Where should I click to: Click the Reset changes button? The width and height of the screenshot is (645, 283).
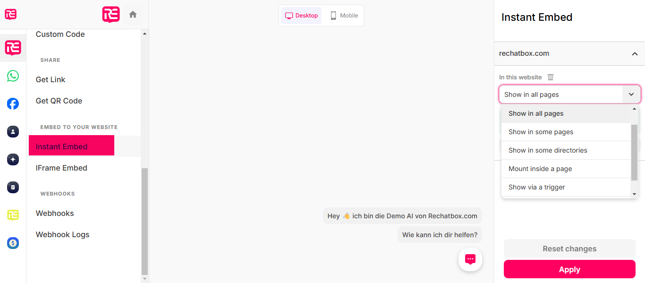(569, 249)
